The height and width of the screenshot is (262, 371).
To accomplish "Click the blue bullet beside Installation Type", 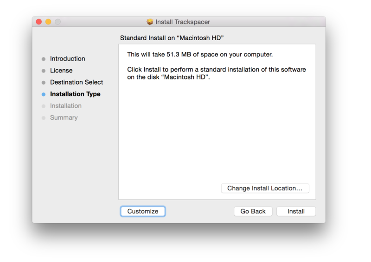I will click(44, 94).
